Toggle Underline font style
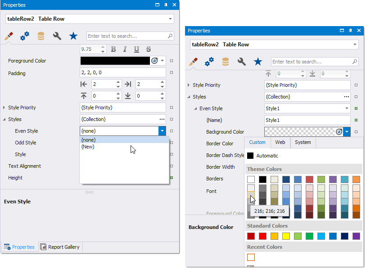Screen dimensions: 366x269 [x=136, y=49]
